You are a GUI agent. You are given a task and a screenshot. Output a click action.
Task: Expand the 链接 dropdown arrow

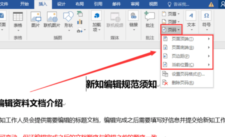[x=134, y=30]
